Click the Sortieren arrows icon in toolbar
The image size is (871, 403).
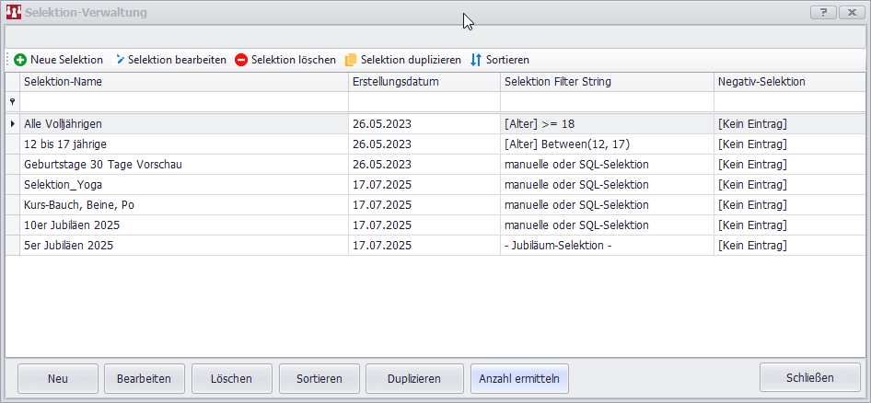[476, 60]
